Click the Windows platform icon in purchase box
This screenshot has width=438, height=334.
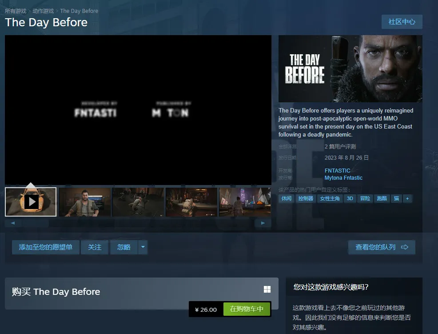coord(267,289)
